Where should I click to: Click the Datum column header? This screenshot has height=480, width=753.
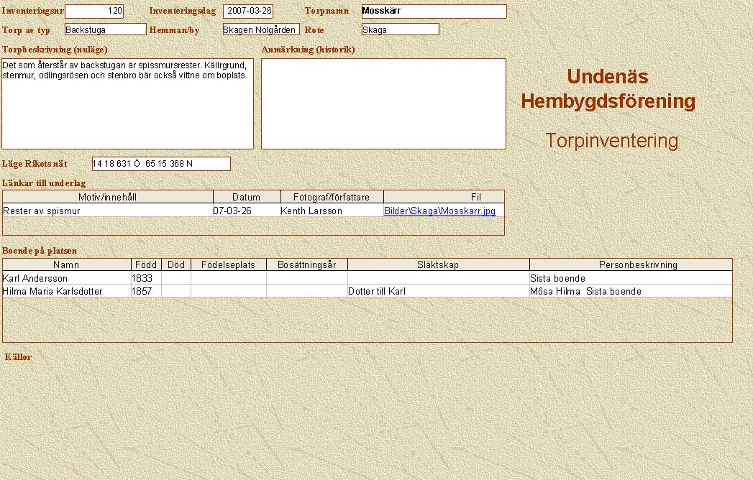point(247,197)
